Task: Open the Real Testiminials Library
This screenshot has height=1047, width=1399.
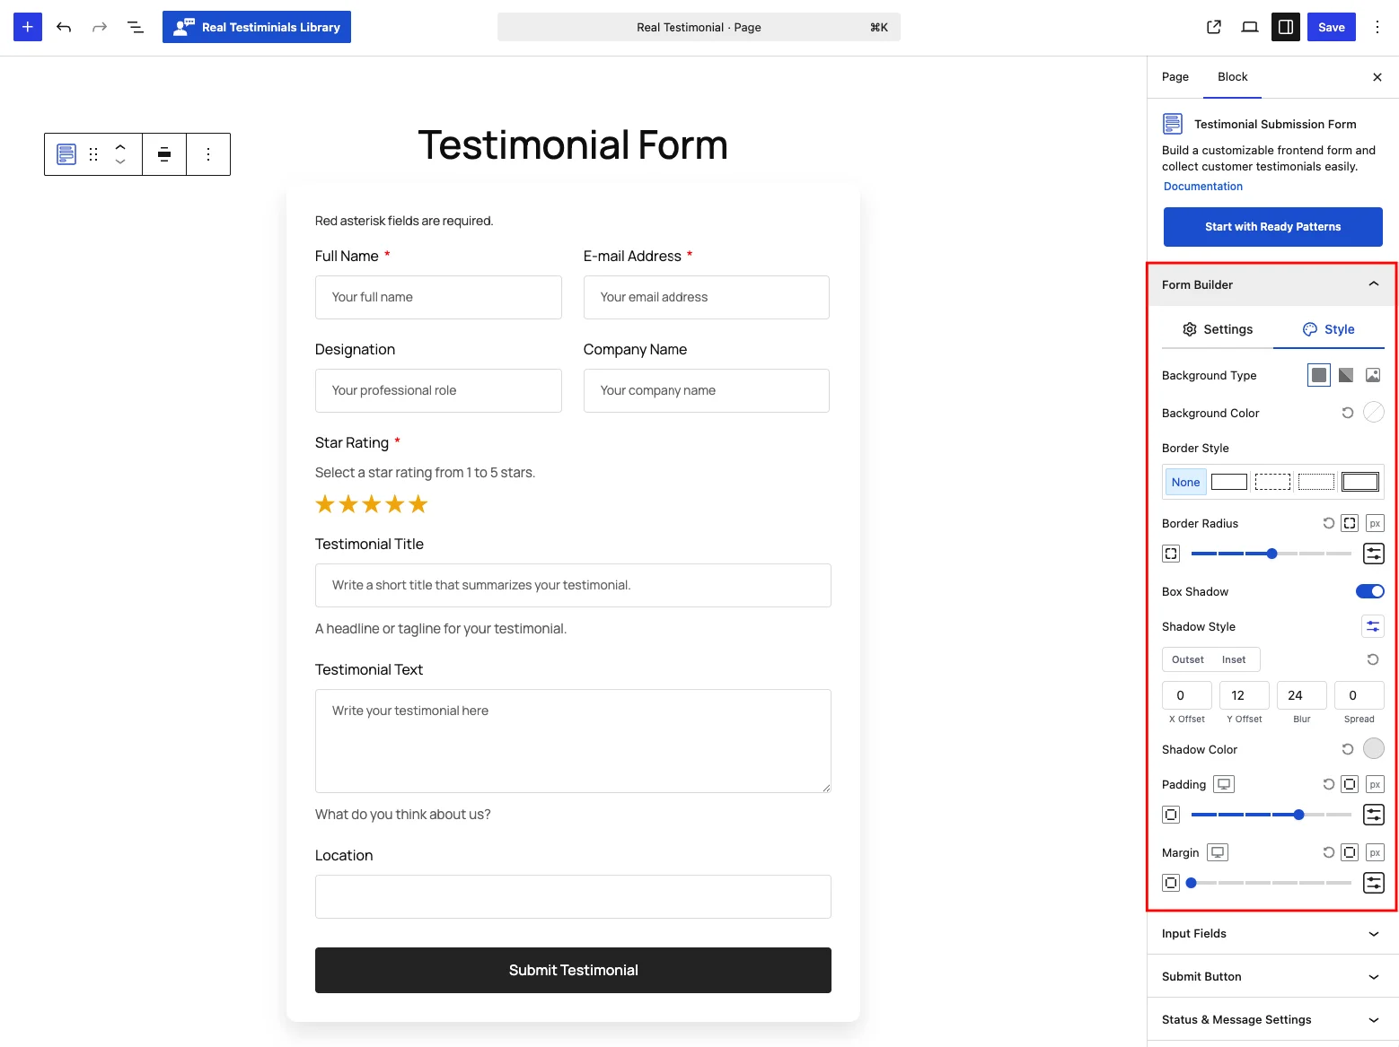Action: pos(257,27)
